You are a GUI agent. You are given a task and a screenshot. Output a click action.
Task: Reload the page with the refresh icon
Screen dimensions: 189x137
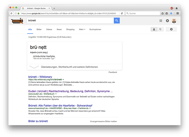click(x=122, y=14)
